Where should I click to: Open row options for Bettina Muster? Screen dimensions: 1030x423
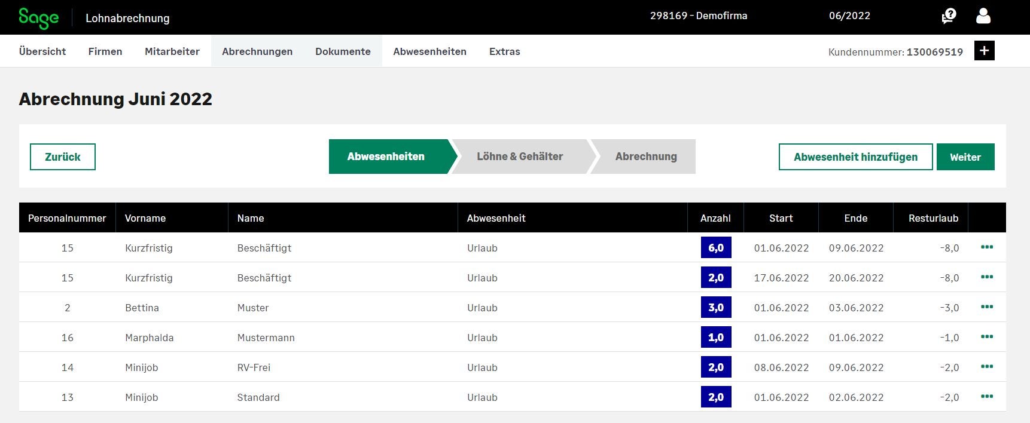[987, 307]
